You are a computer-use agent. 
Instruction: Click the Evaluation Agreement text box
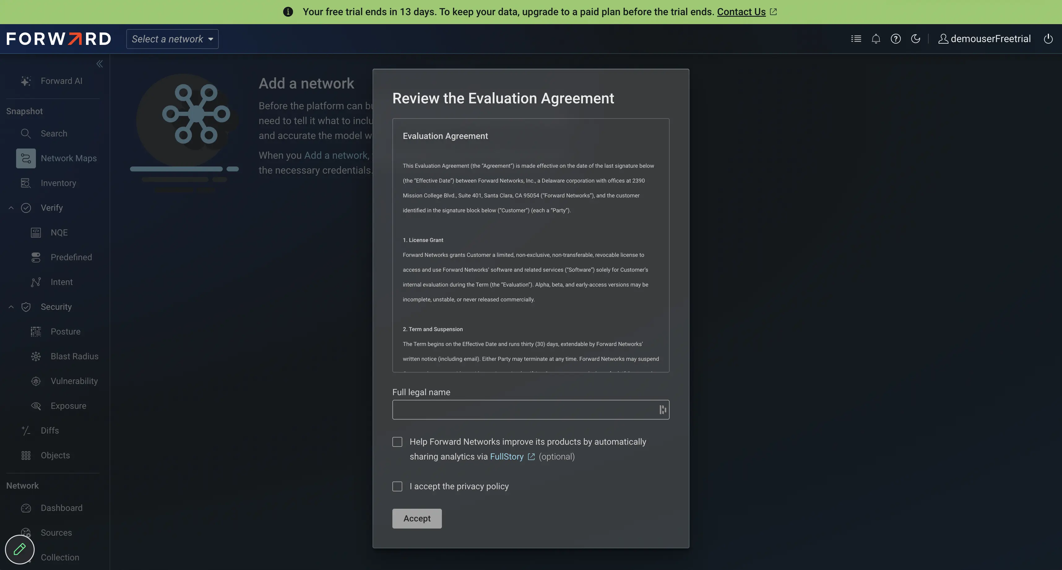(x=531, y=245)
